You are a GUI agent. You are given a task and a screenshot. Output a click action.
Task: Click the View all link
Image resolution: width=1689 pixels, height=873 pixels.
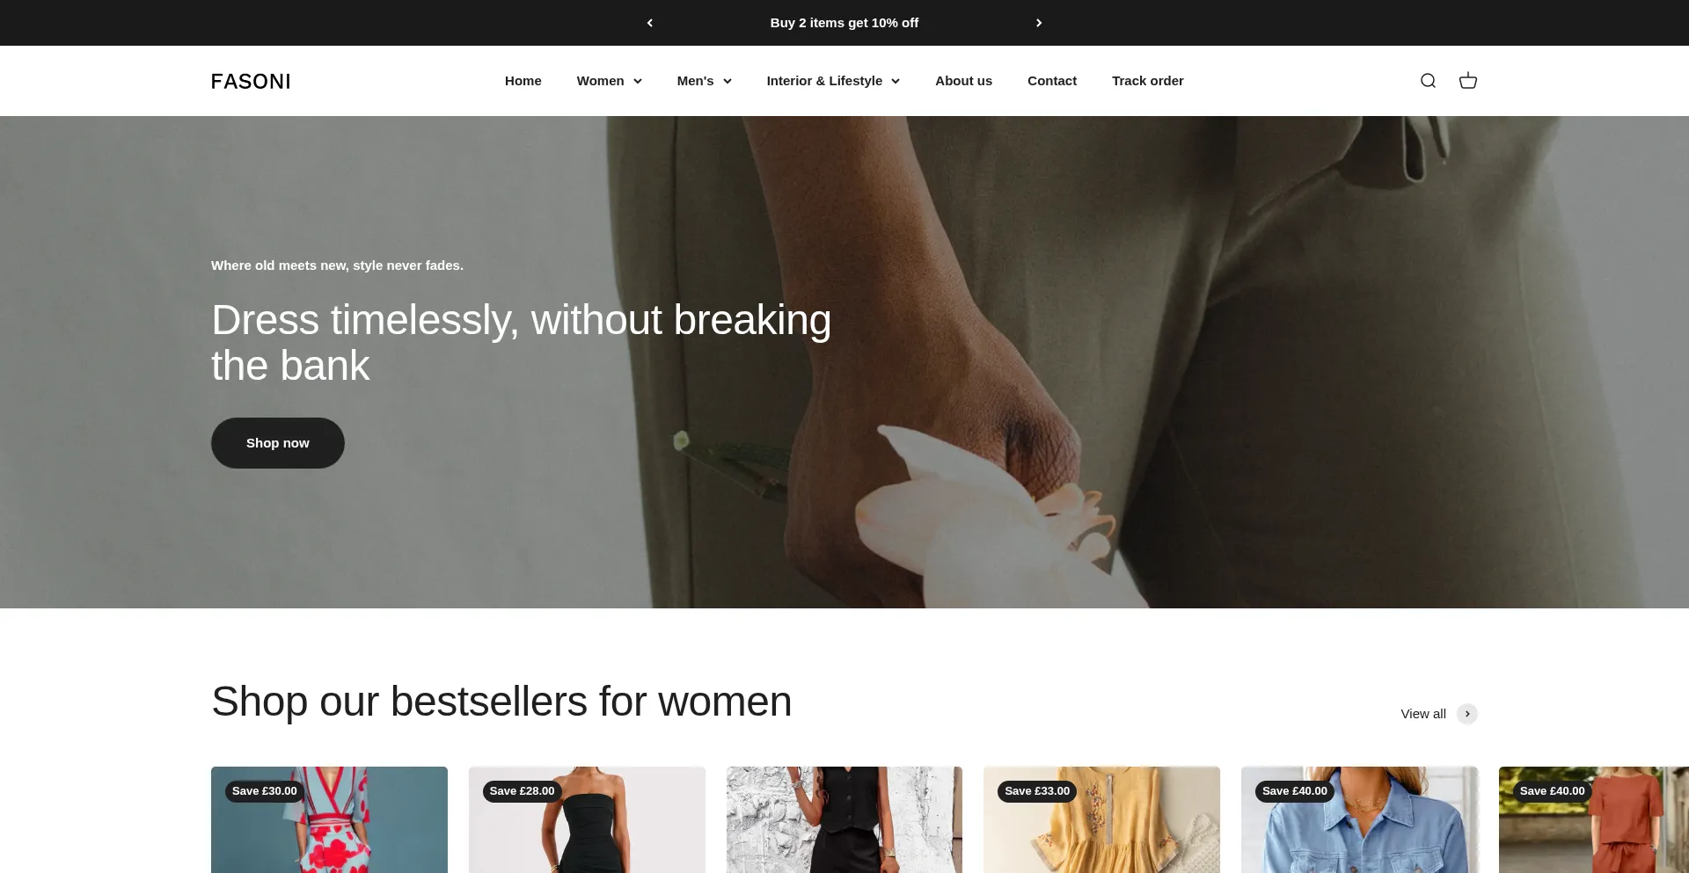tap(1423, 714)
